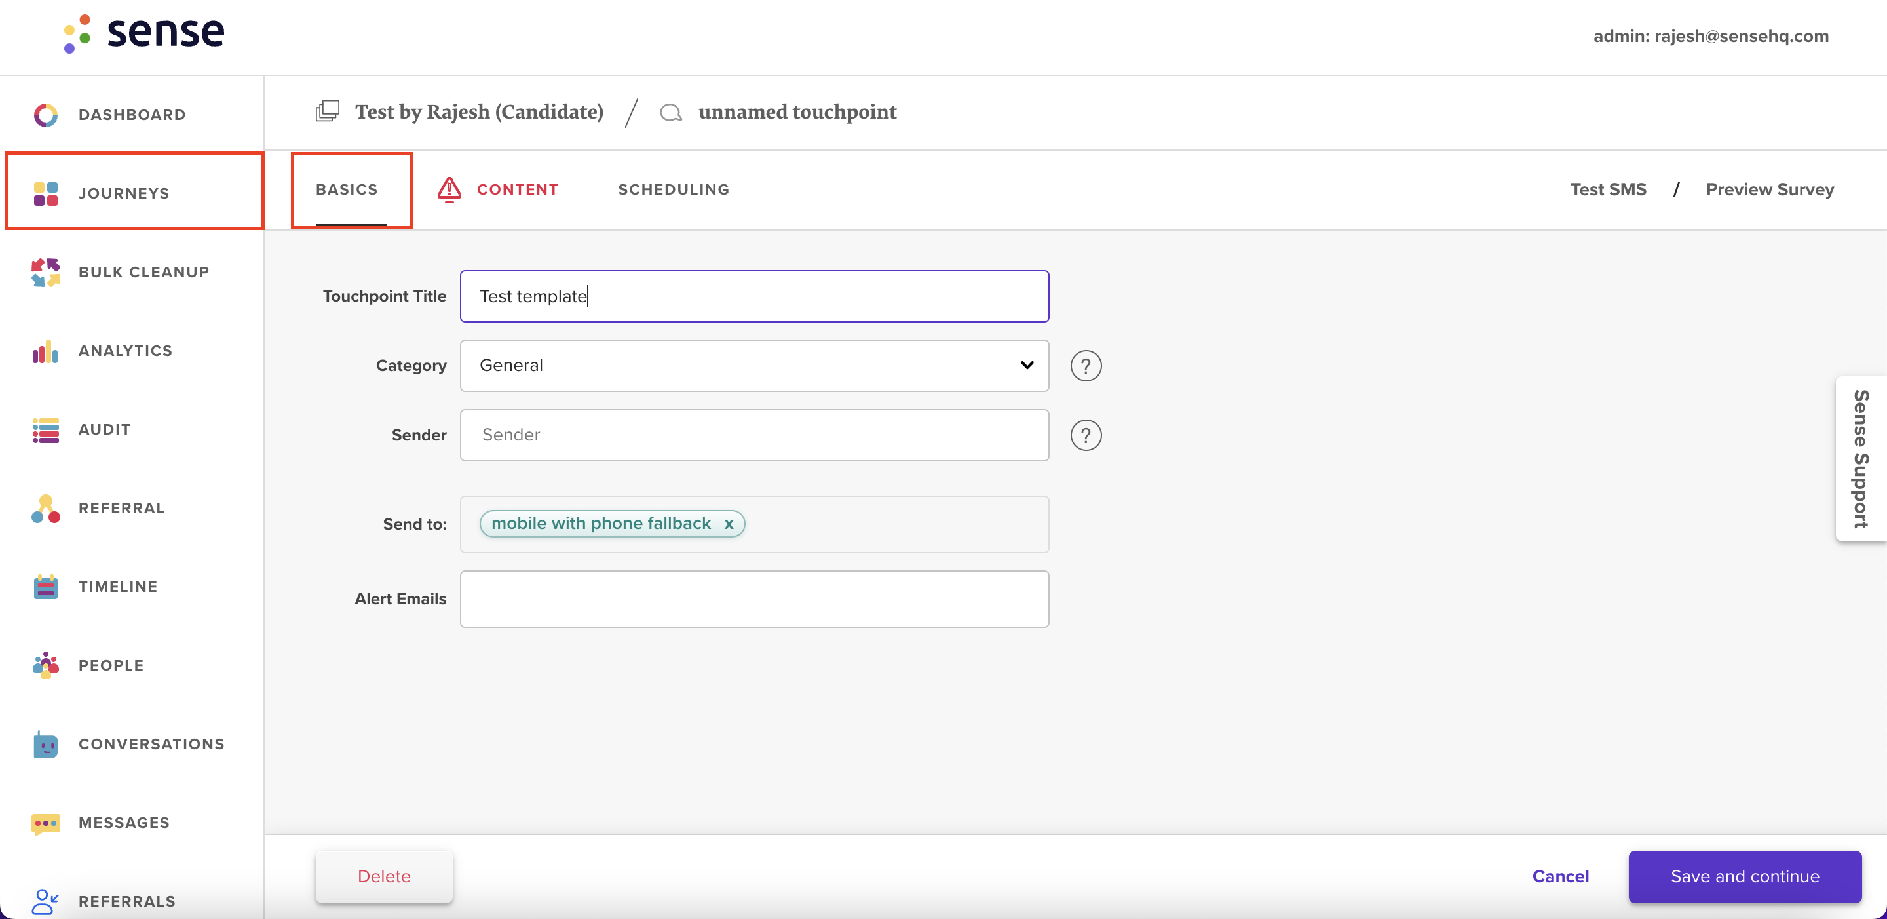Click the Delete button

pyautogui.click(x=384, y=876)
